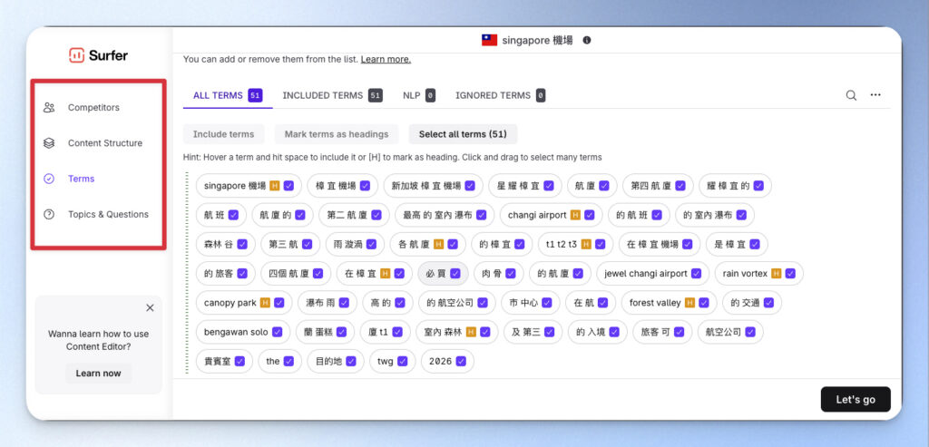Image resolution: width=929 pixels, height=447 pixels.
Task: Uncheck the 必買 term checkbox
Action: [455, 274]
